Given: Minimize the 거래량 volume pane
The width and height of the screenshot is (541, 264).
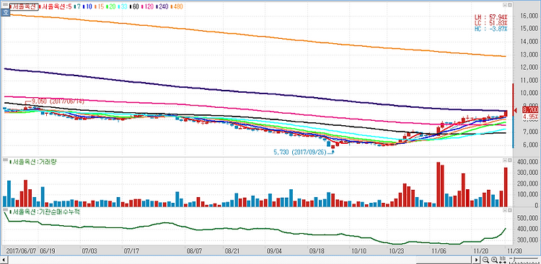Looking at the screenshot, I should 505,160.
